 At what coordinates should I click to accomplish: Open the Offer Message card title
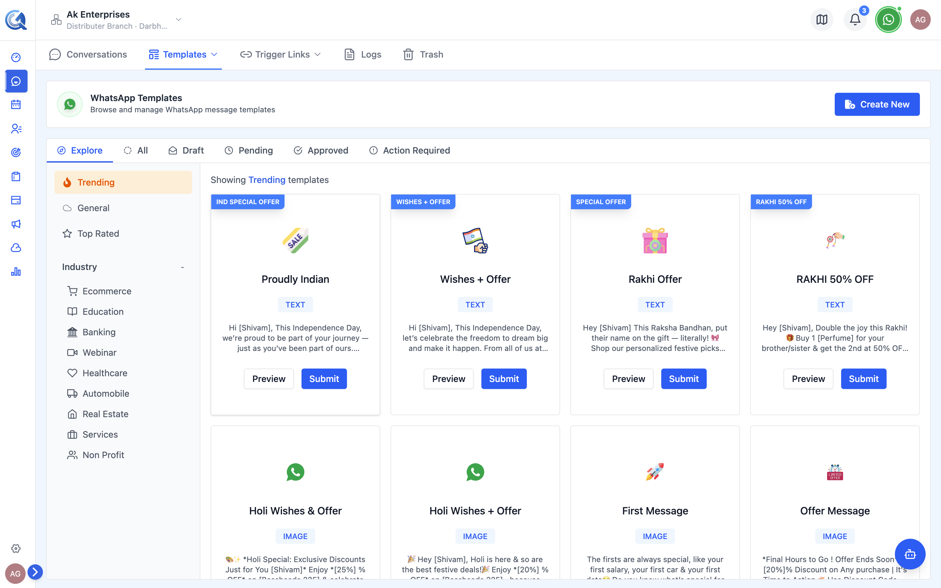[x=835, y=511]
